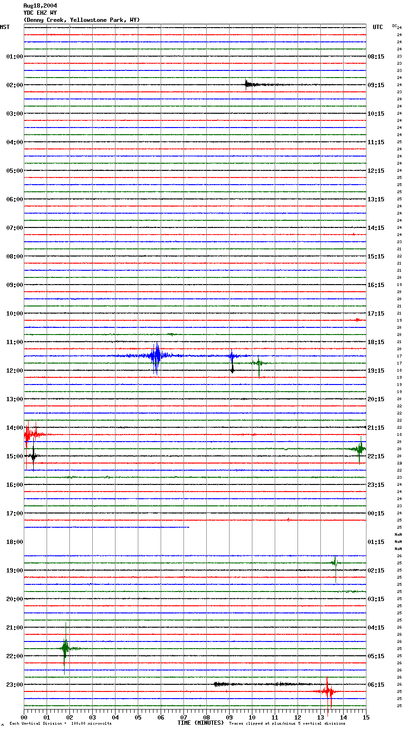Viewport: 404px width, 730px height.
Task: Click the green seismic event below the 21:00 trace
Action: 65,648
